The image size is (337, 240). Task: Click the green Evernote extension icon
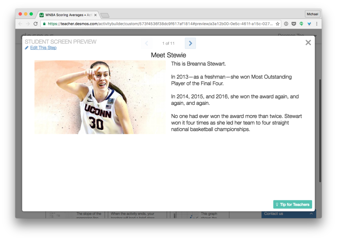tap(301, 24)
